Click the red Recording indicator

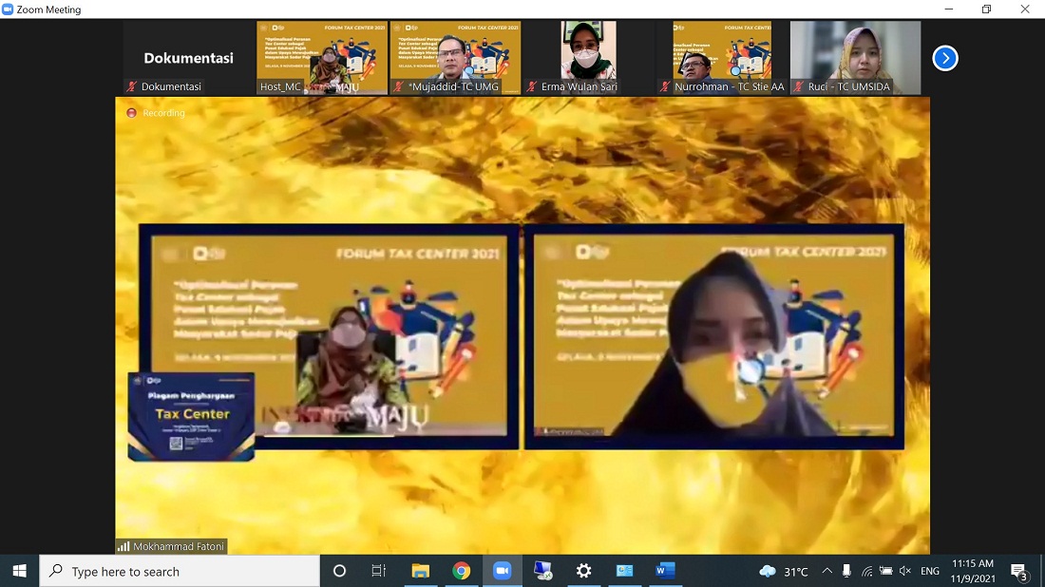(132, 113)
